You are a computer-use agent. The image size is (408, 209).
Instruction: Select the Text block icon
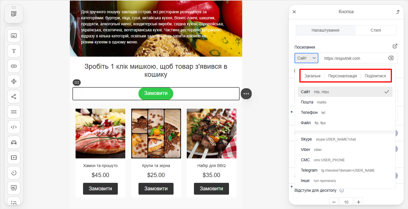tap(14, 51)
